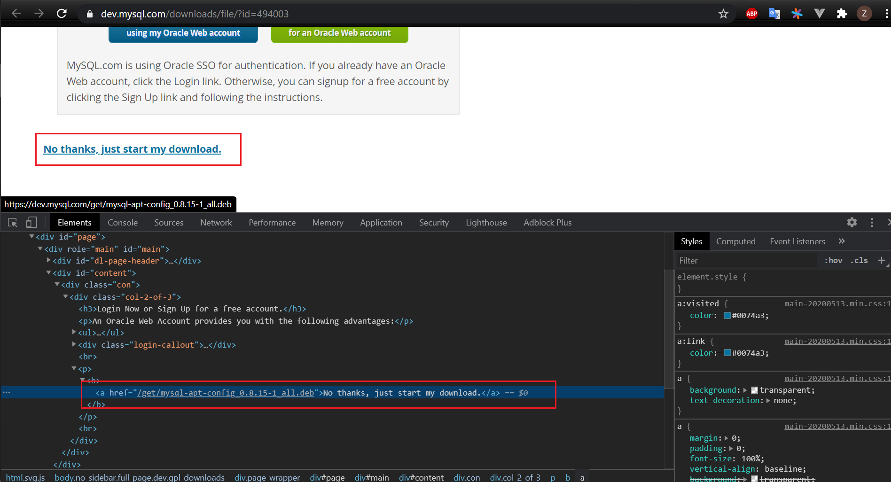Click the ellipsis beside selected DOM node
This screenshot has width=891, height=482.
(x=6, y=392)
